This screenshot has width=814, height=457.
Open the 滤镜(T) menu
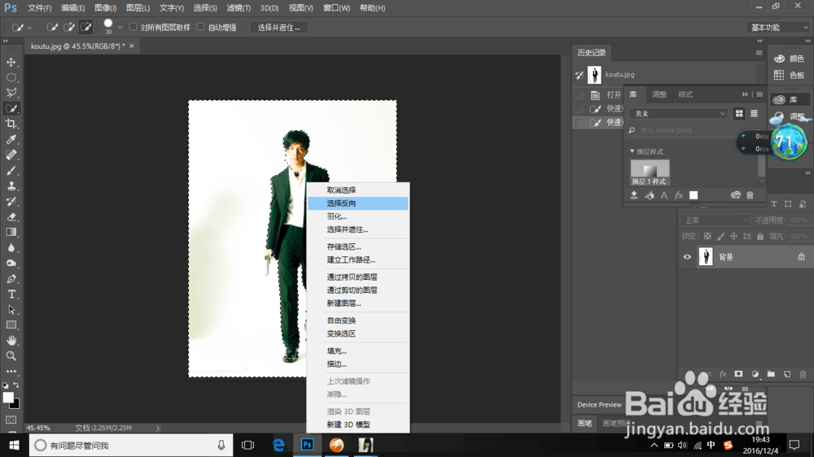[x=239, y=8]
